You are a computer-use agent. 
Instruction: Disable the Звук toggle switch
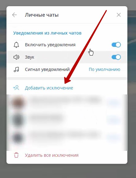coord(116,57)
